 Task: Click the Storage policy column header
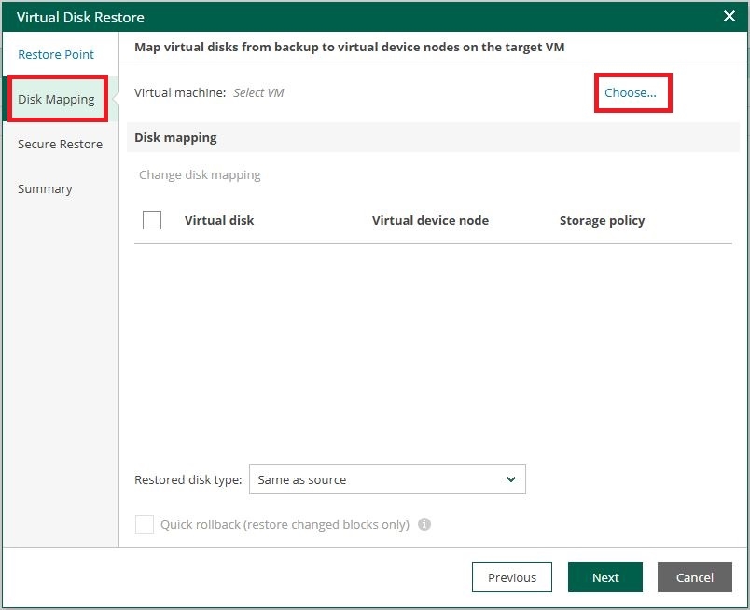click(x=603, y=220)
